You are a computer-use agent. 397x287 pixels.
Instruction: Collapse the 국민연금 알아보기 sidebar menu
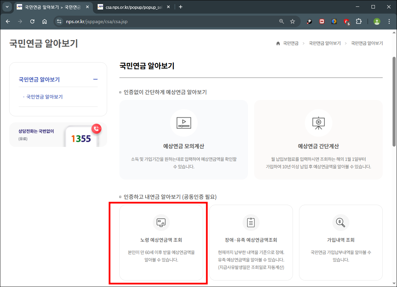(96, 79)
